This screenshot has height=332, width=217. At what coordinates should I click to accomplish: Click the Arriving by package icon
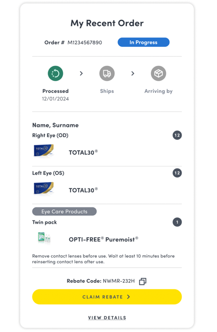pyautogui.click(x=158, y=73)
